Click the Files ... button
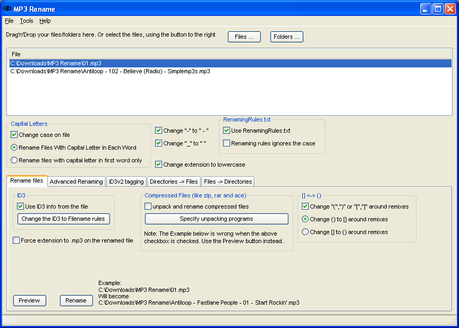This screenshot has height=328, width=459. pos(244,37)
